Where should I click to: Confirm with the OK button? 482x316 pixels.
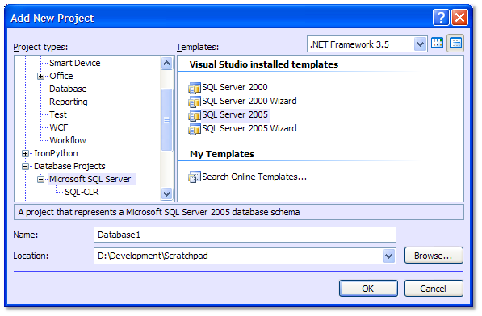(368, 288)
